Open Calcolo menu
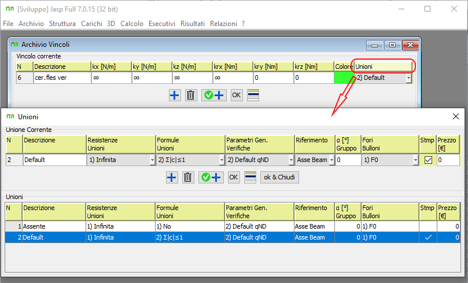This screenshot has width=468, height=283. coord(132,24)
